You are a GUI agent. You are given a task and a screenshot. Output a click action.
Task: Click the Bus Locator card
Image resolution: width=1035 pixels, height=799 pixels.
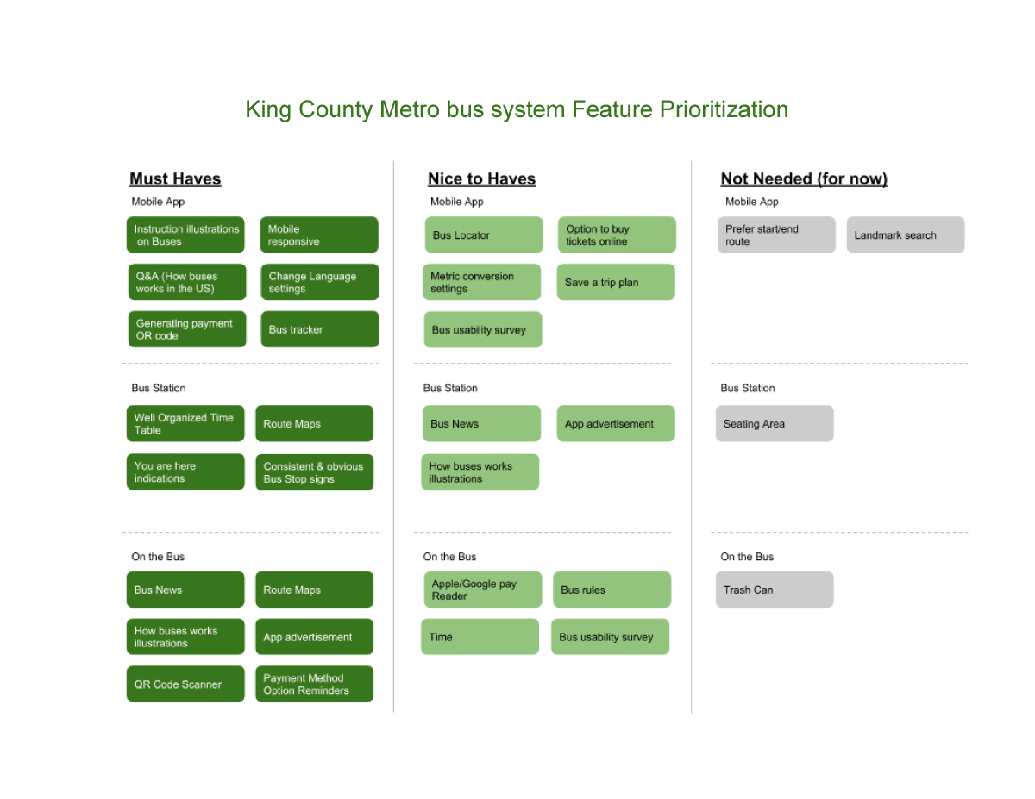484,234
